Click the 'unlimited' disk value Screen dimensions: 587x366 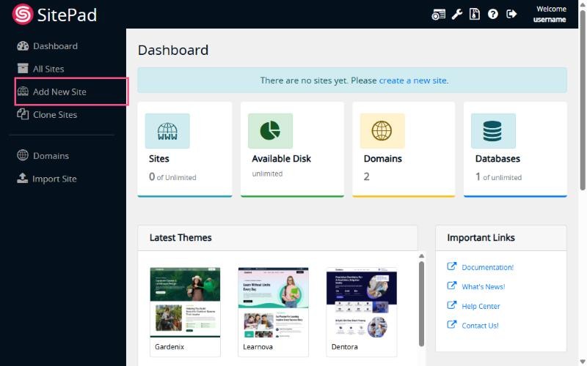pos(267,173)
